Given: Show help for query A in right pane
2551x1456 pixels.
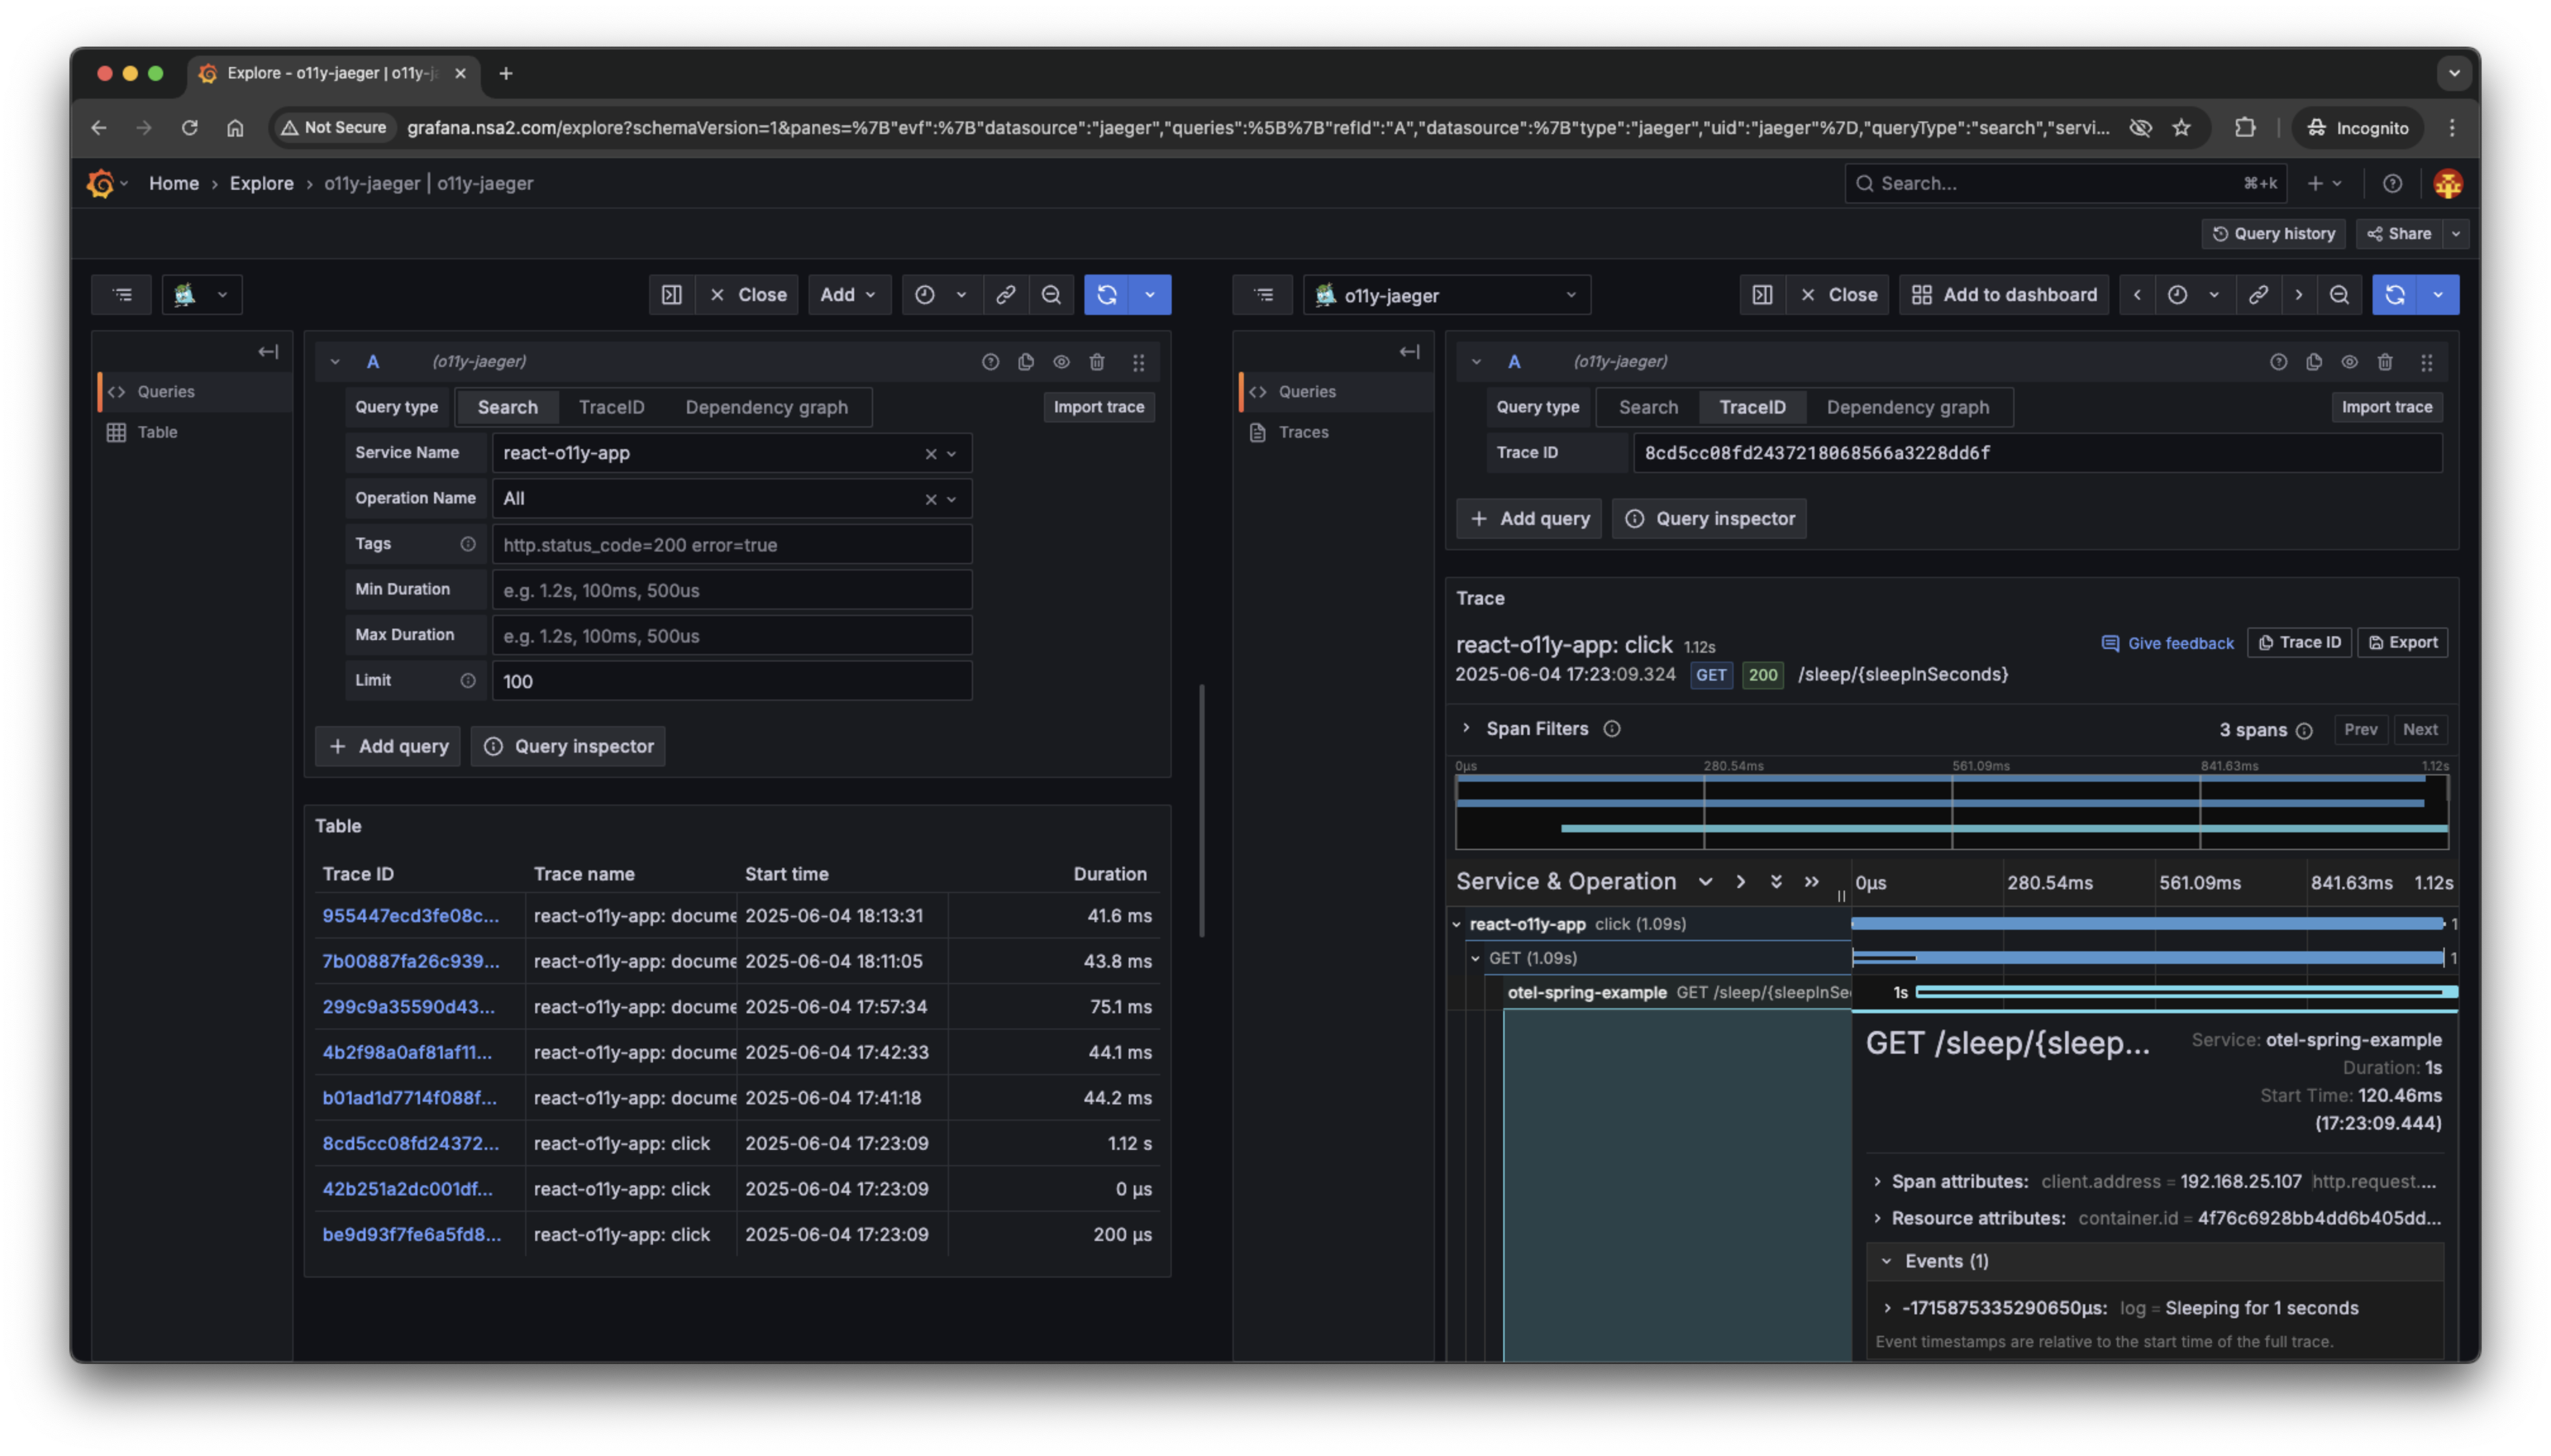Looking at the screenshot, I should tap(2278, 362).
